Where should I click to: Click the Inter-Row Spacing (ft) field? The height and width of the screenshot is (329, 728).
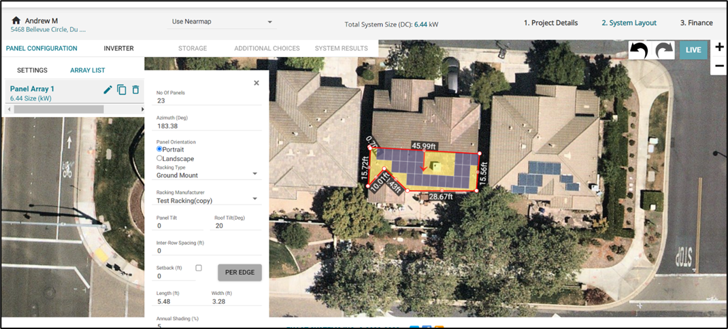tap(208, 251)
